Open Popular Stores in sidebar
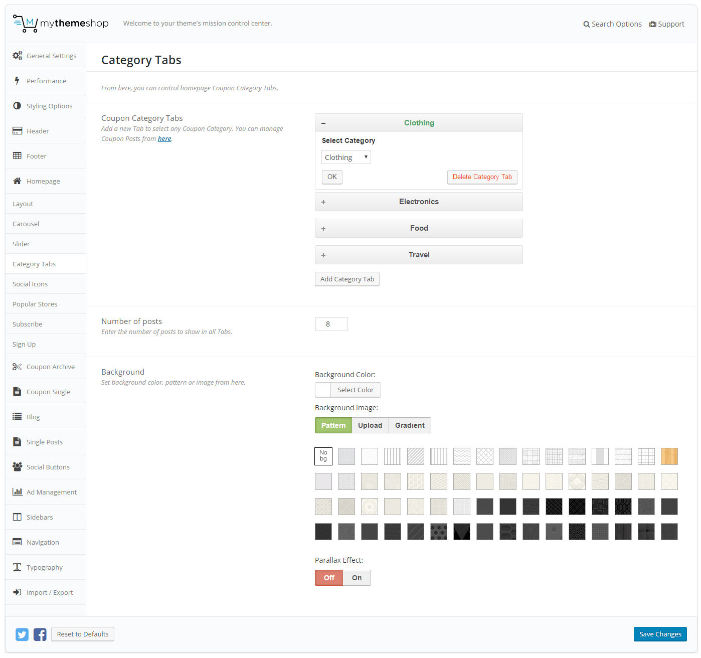 (x=35, y=304)
